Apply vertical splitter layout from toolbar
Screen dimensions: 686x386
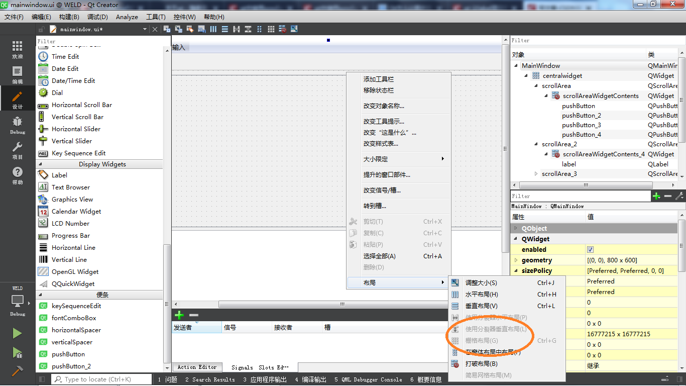(x=248, y=29)
